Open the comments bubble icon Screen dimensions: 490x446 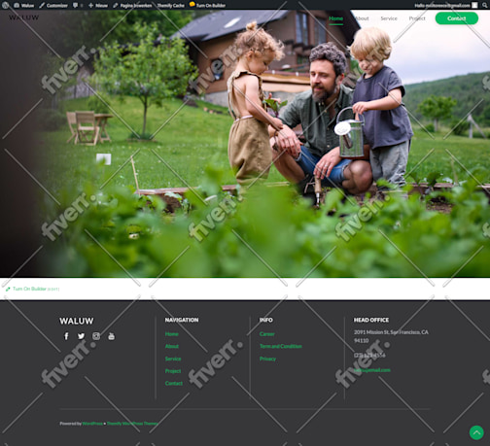pyautogui.click(x=78, y=5)
